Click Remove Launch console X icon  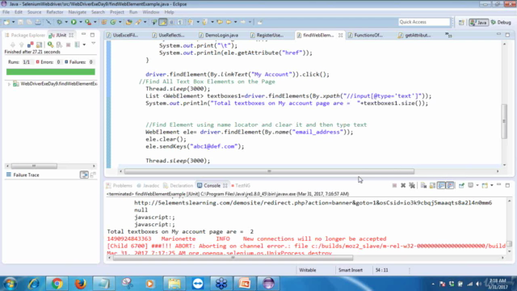pyautogui.click(x=403, y=185)
